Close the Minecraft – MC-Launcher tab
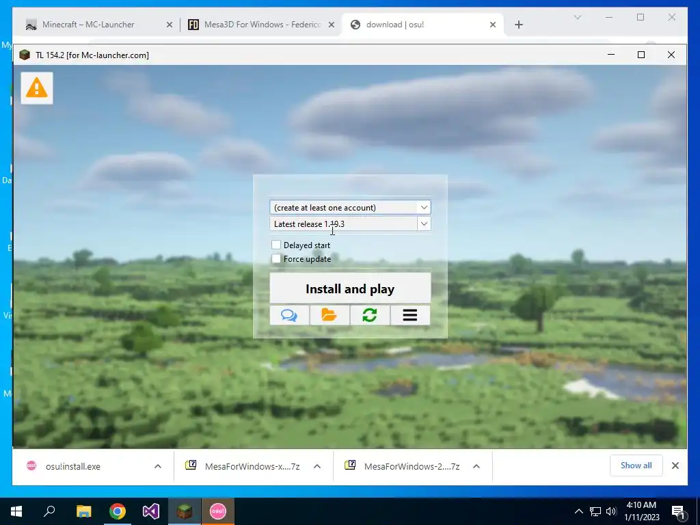This screenshot has width=700, height=525. click(170, 25)
